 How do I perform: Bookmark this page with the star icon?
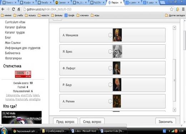point(171,9)
